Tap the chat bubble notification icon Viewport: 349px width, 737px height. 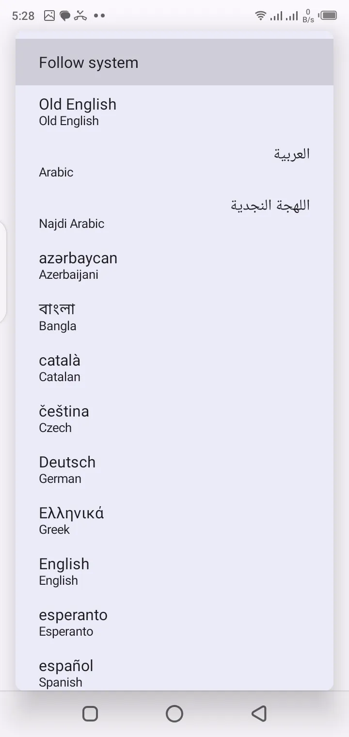(x=65, y=16)
